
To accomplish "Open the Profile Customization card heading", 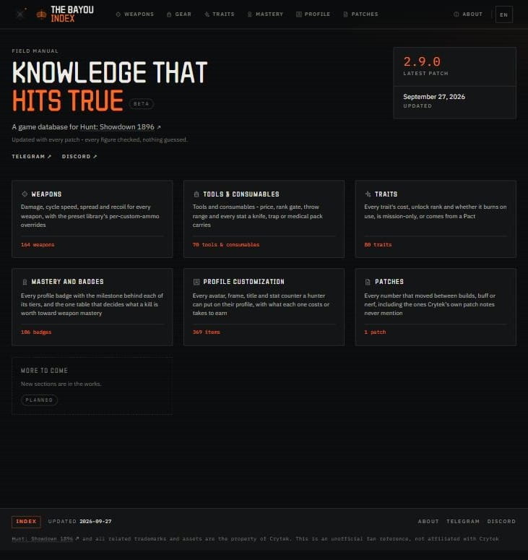I will pyautogui.click(x=244, y=282).
